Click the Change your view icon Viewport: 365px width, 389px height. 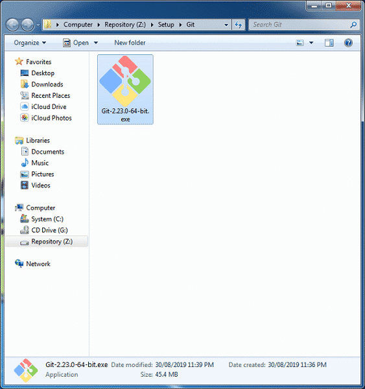pyautogui.click(x=300, y=43)
